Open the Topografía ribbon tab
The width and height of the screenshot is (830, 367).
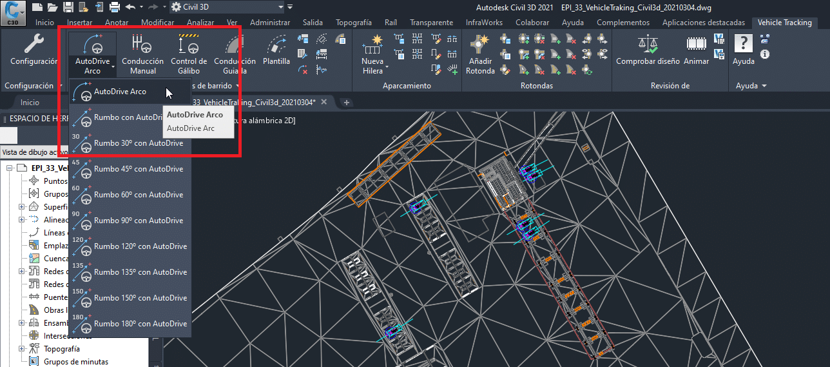coord(354,23)
